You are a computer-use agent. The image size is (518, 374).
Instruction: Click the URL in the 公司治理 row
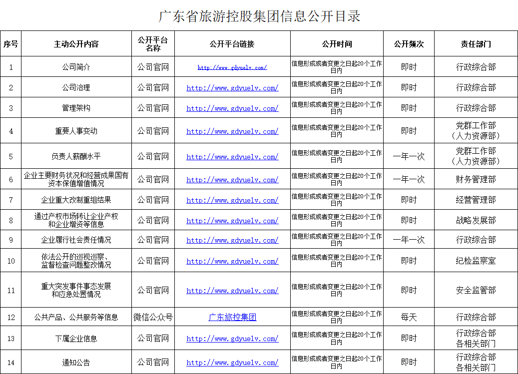232,88
